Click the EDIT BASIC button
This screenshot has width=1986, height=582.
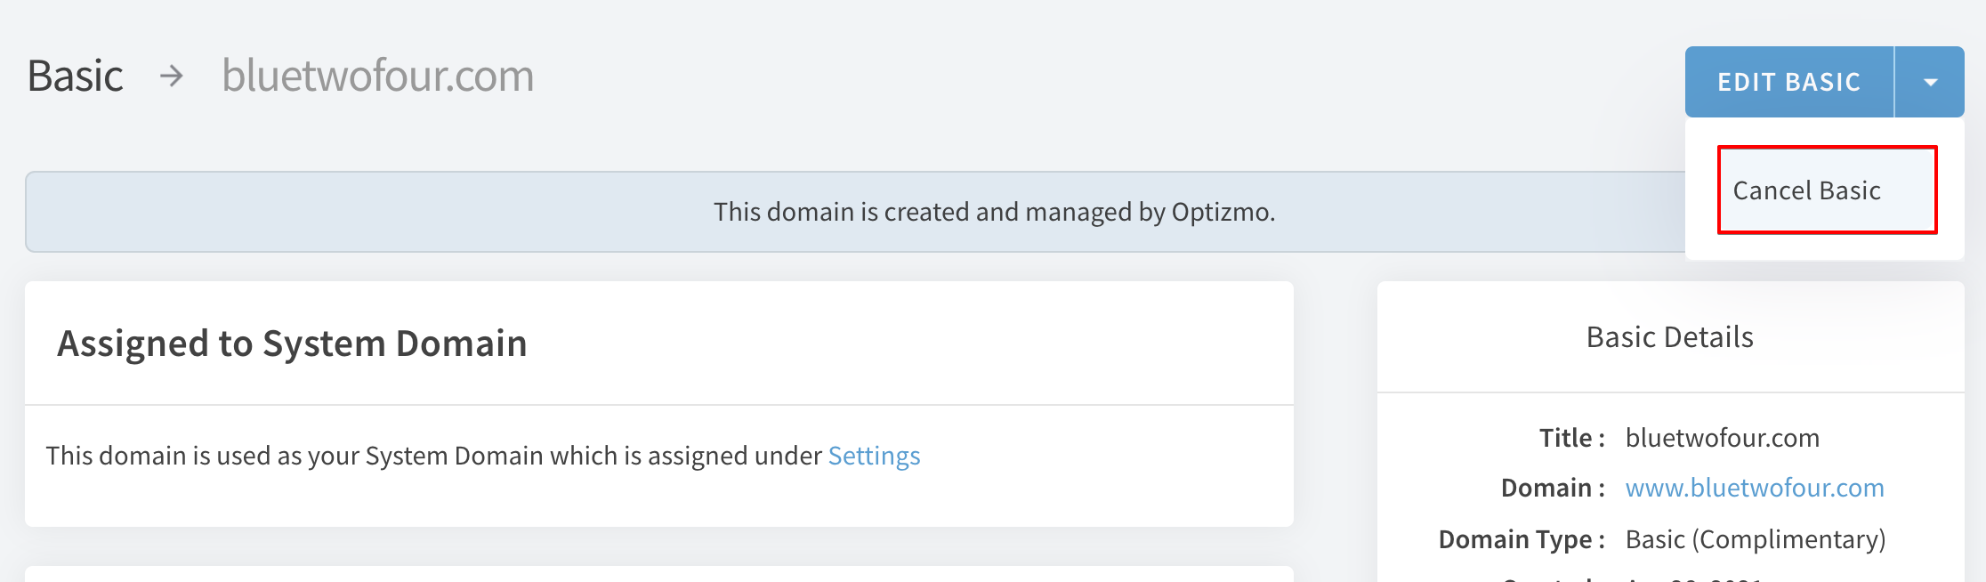(x=1788, y=82)
